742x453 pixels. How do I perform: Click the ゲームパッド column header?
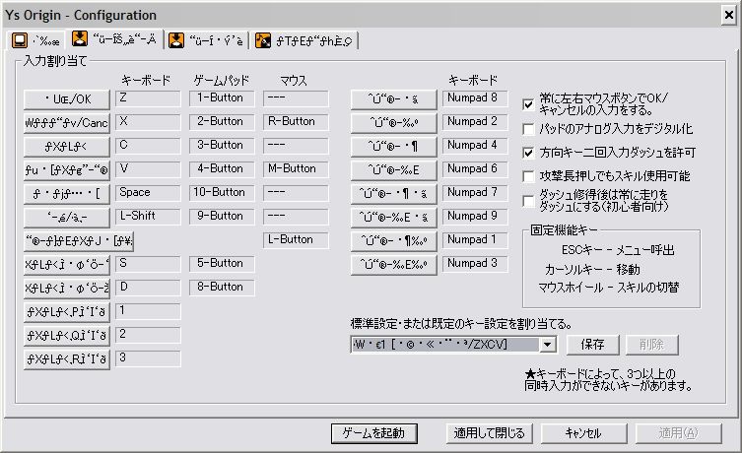(x=222, y=81)
